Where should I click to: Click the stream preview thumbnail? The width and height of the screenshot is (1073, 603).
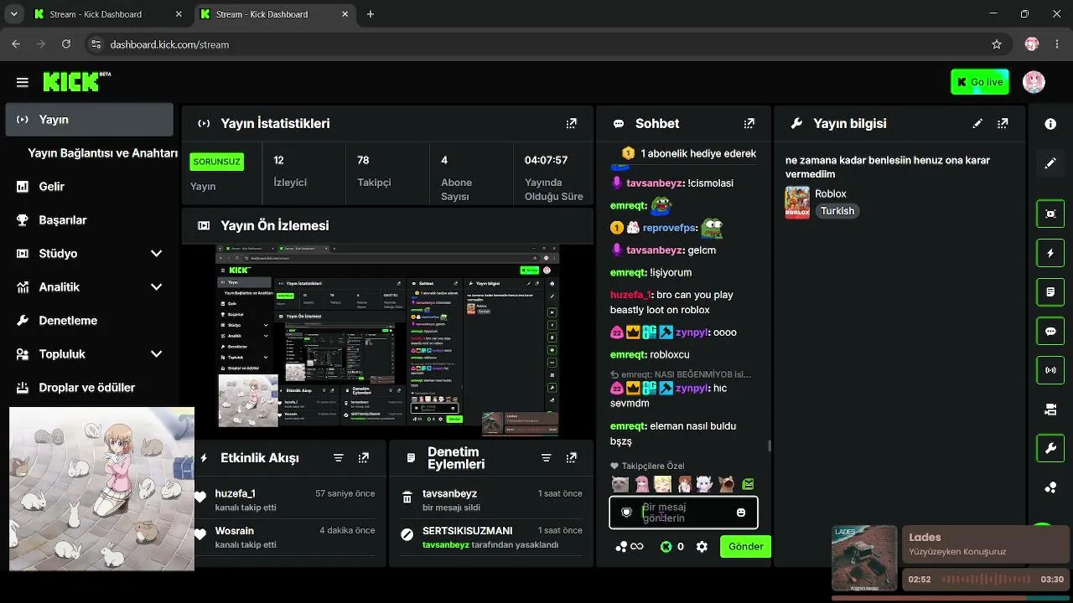point(387,340)
